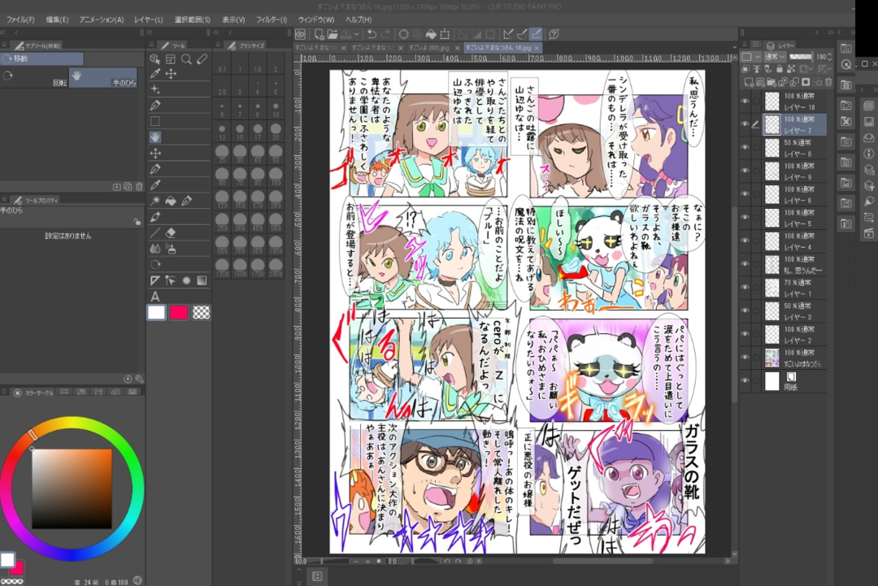Hide layer レイヤー 10 via eye icon
The height and width of the screenshot is (586, 878).
pyautogui.click(x=745, y=101)
